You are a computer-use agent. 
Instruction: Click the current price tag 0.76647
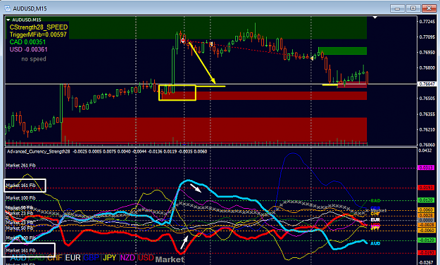pos(427,84)
